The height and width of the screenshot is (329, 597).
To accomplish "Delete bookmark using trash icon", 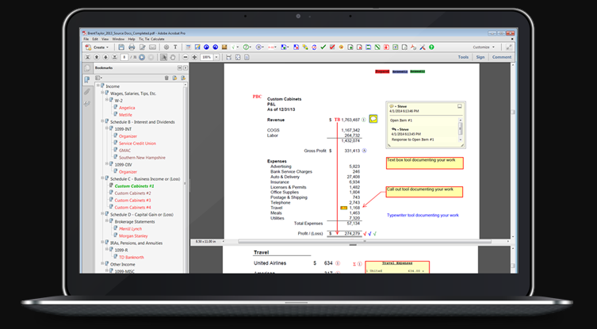I will [166, 78].
